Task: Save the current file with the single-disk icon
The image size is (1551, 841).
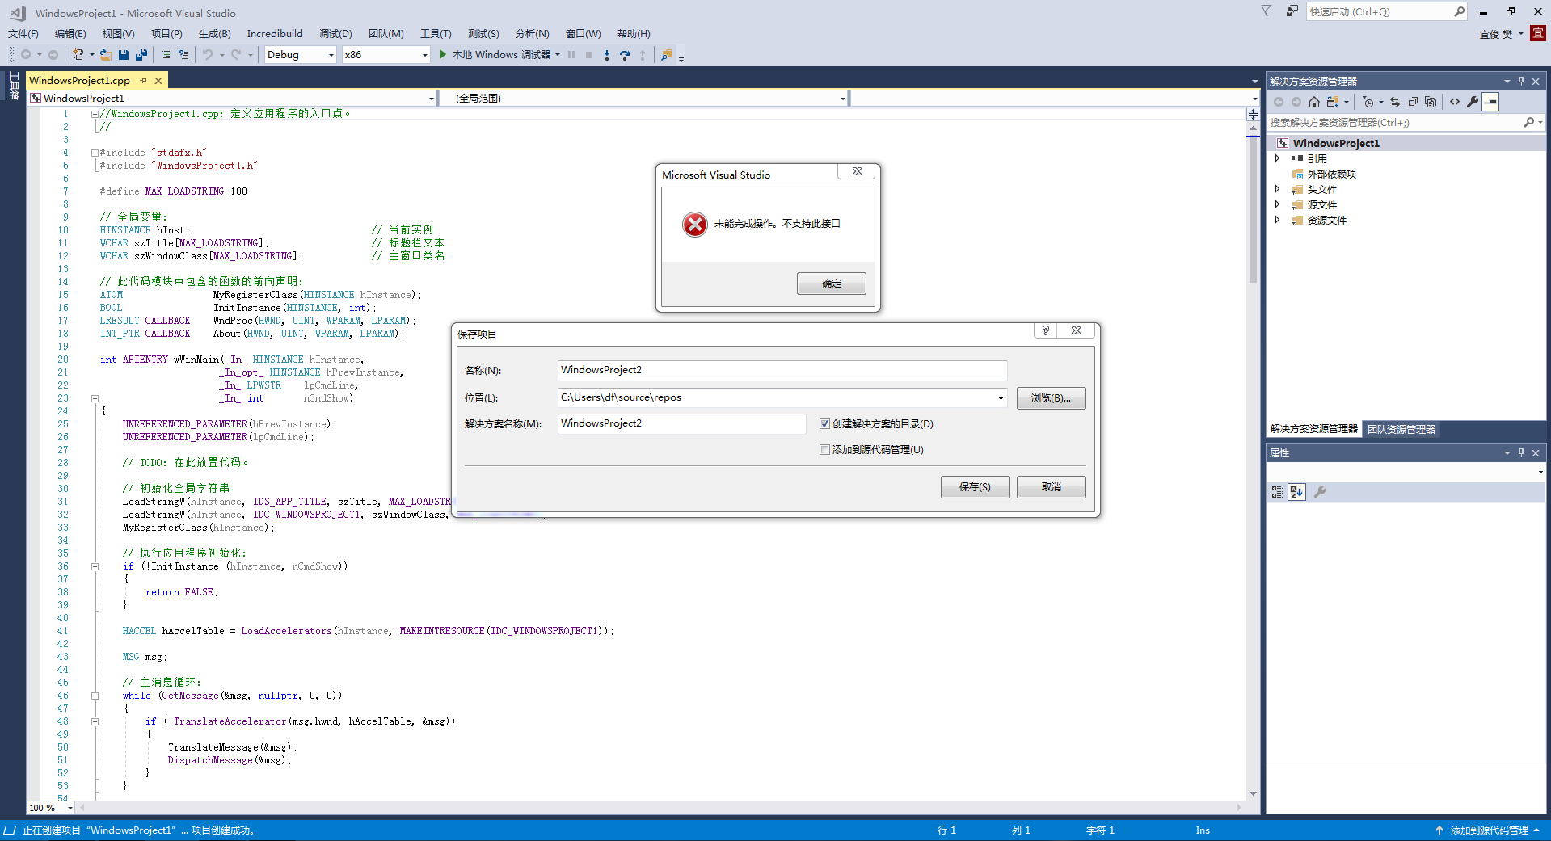Action: pyautogui.click(x=124, y=55)
